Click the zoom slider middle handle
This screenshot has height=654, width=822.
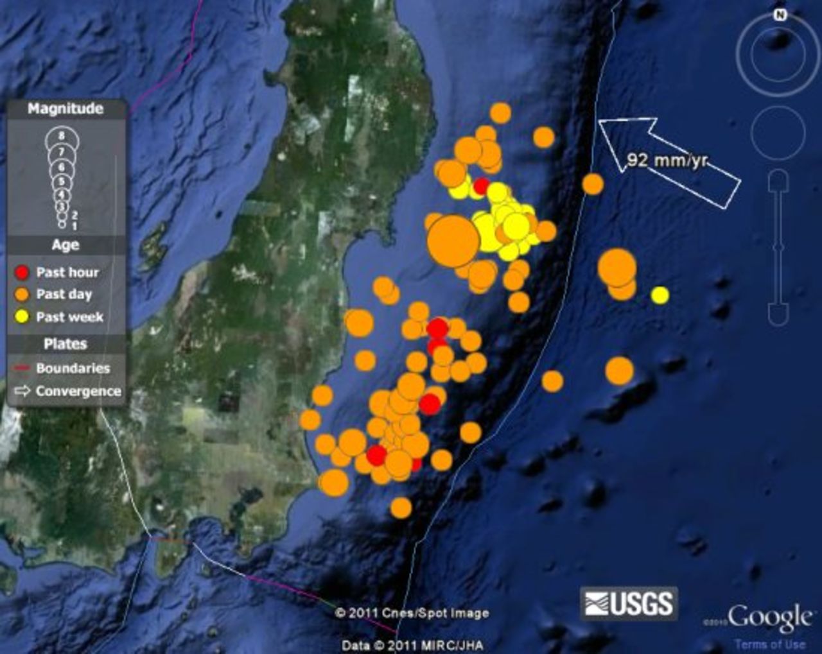pyautogui.click(x=778, y=247)
